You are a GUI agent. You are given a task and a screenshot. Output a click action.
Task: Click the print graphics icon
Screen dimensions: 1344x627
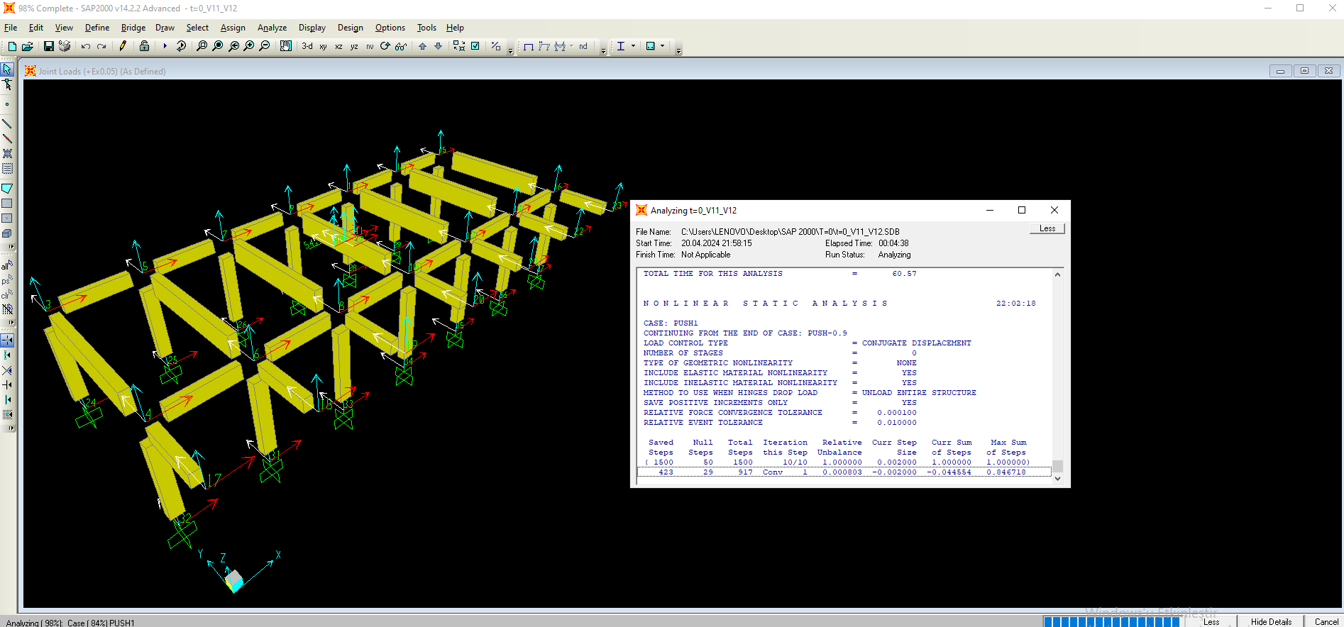(65, 46)
